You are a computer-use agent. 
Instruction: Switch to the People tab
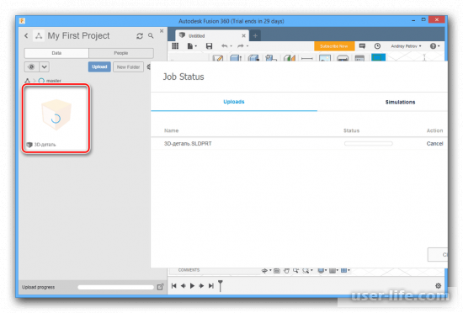(x=121, y=53)
